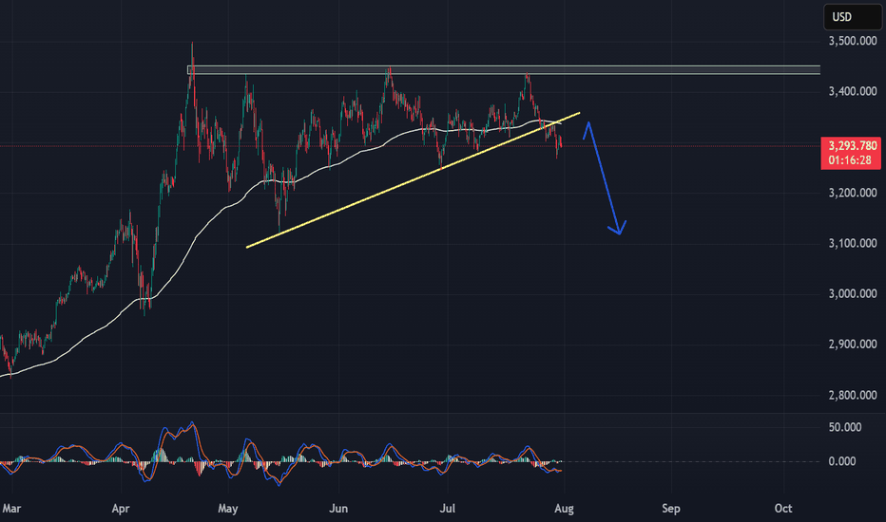Click the 2,900.000 price axis label
886x522 pixels.
tap(853, 345)
